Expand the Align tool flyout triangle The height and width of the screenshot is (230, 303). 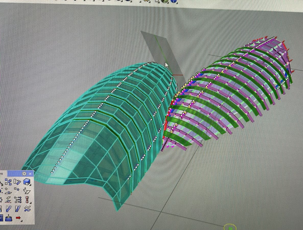pos(30,203)
